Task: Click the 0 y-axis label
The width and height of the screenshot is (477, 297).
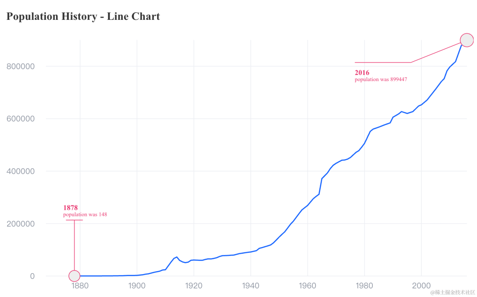Action: click(x=32, y=276)
